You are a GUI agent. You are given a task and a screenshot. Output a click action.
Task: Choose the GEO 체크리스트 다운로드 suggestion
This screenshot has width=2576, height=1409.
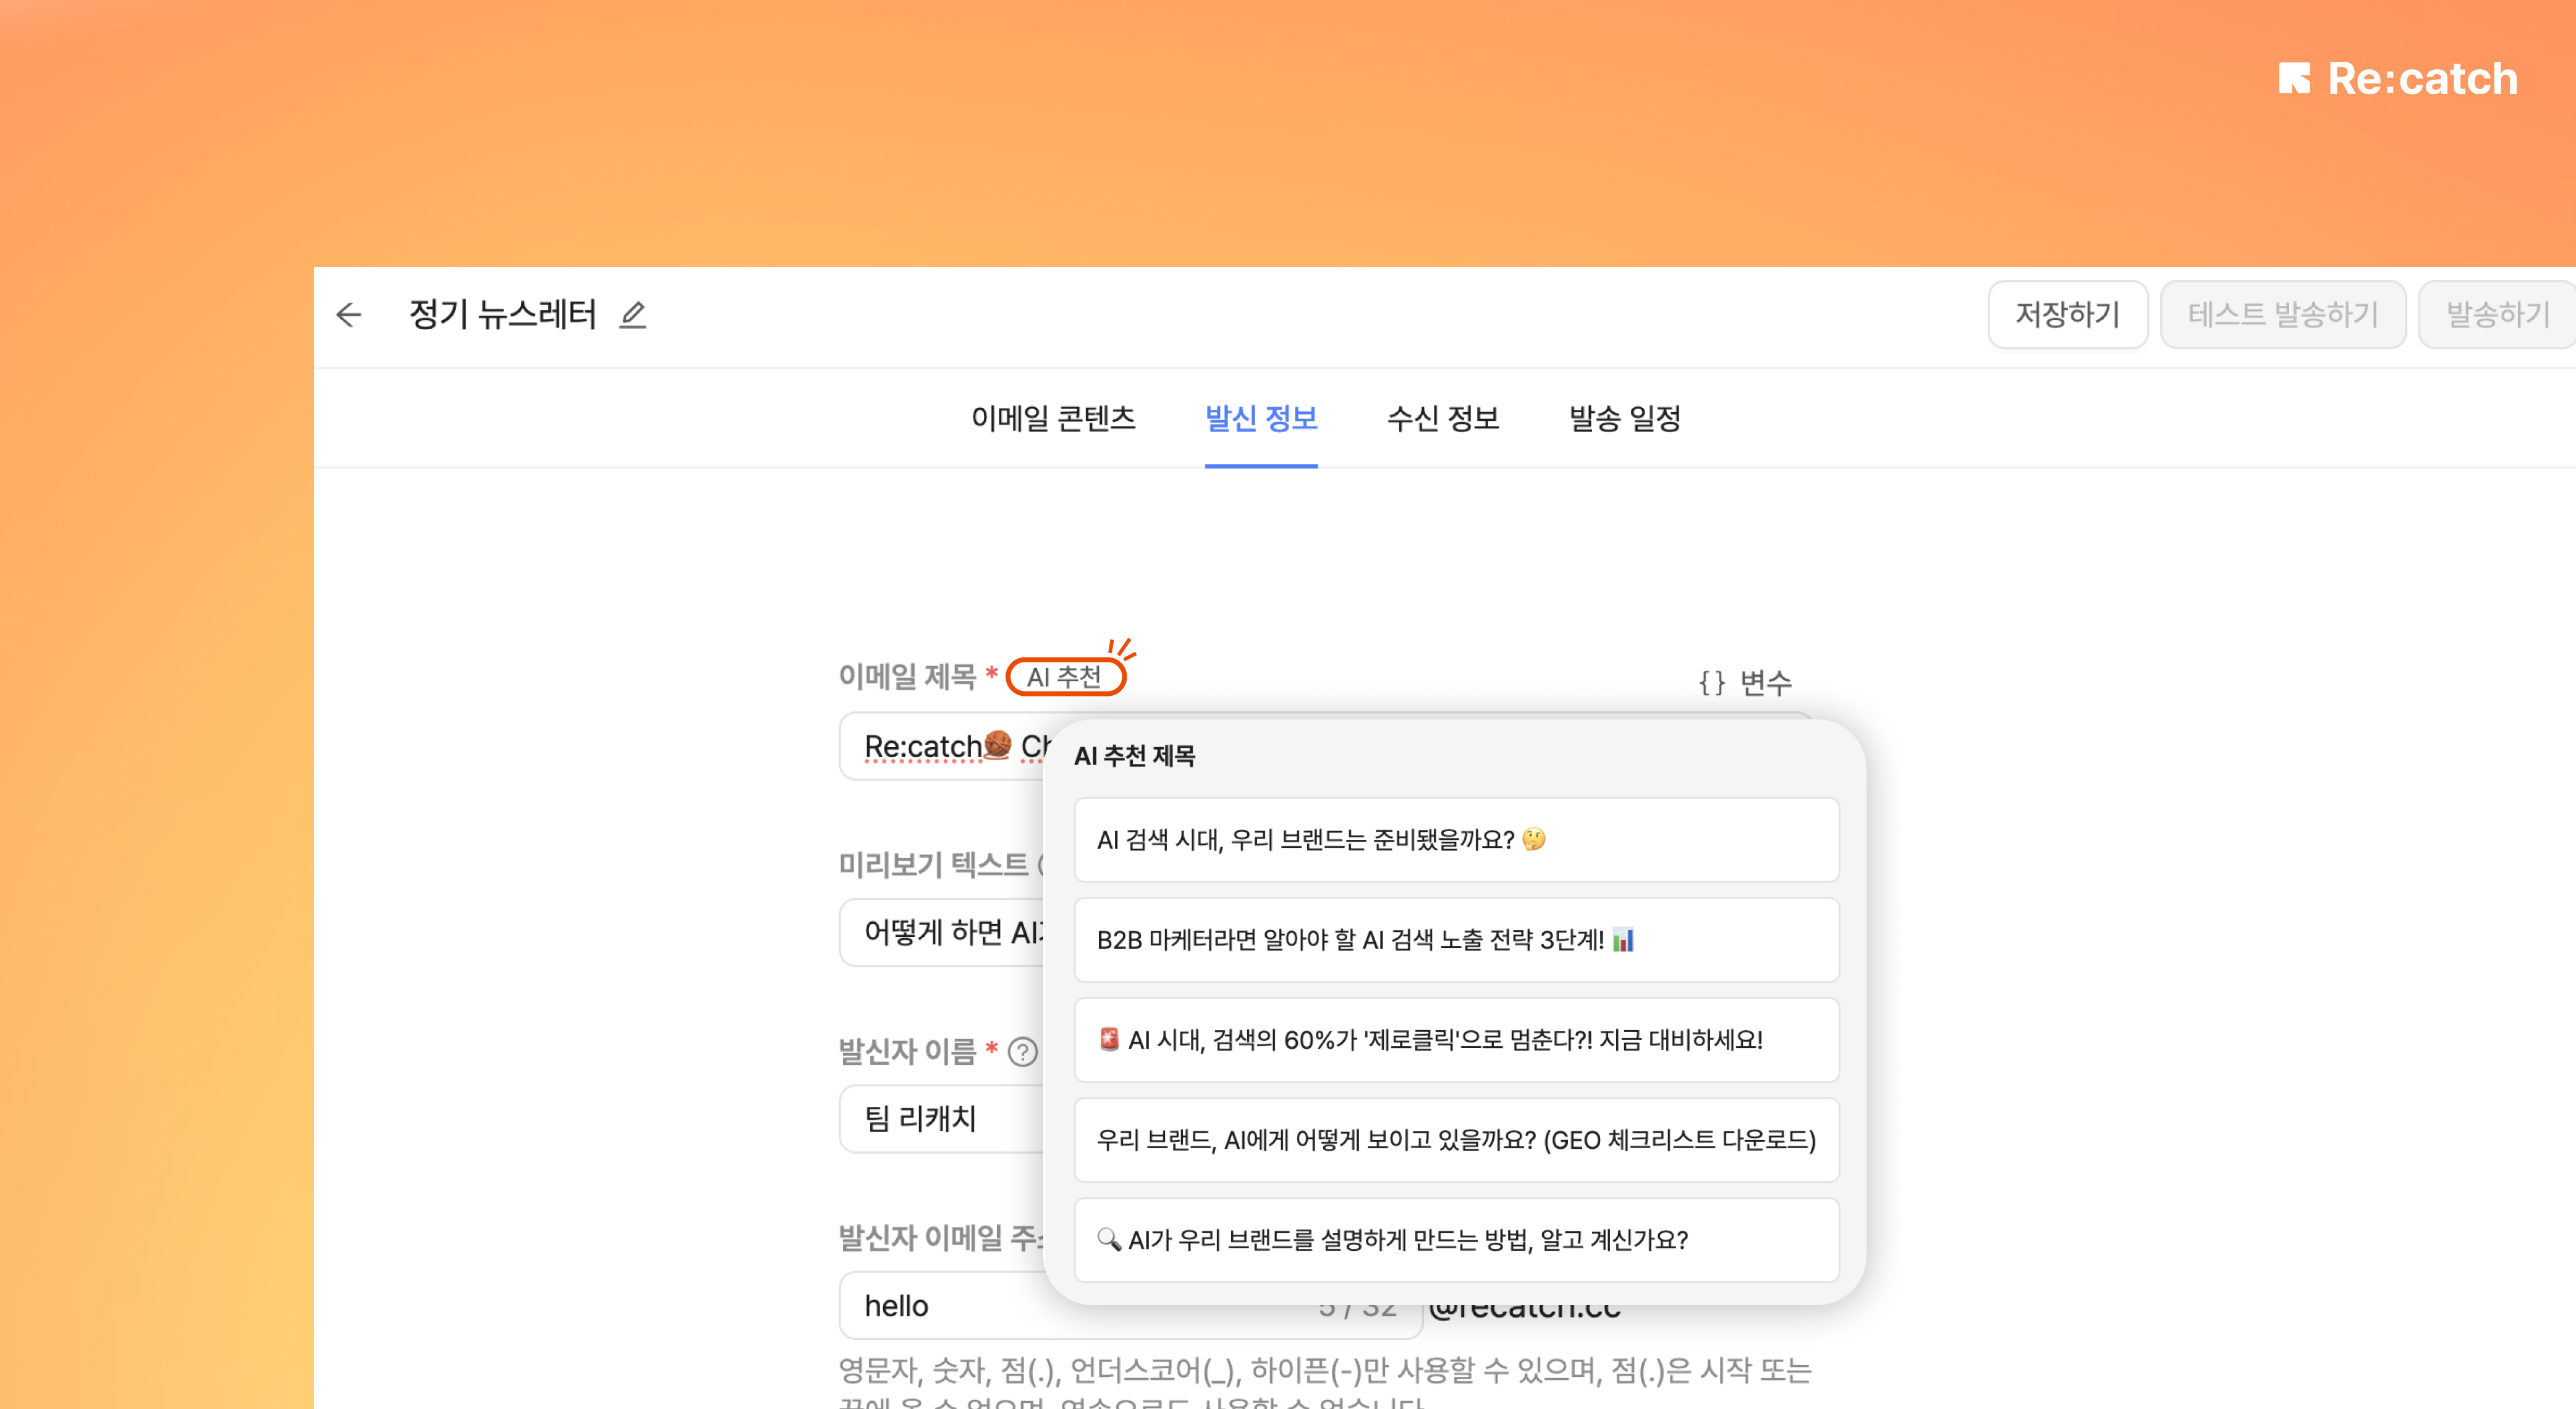coord(1456,1140)
